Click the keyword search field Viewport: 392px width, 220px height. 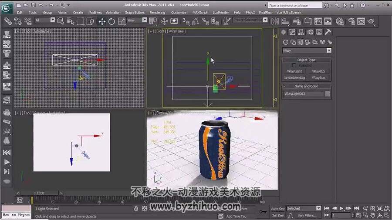pyautogui.click(x=295, y=5)
